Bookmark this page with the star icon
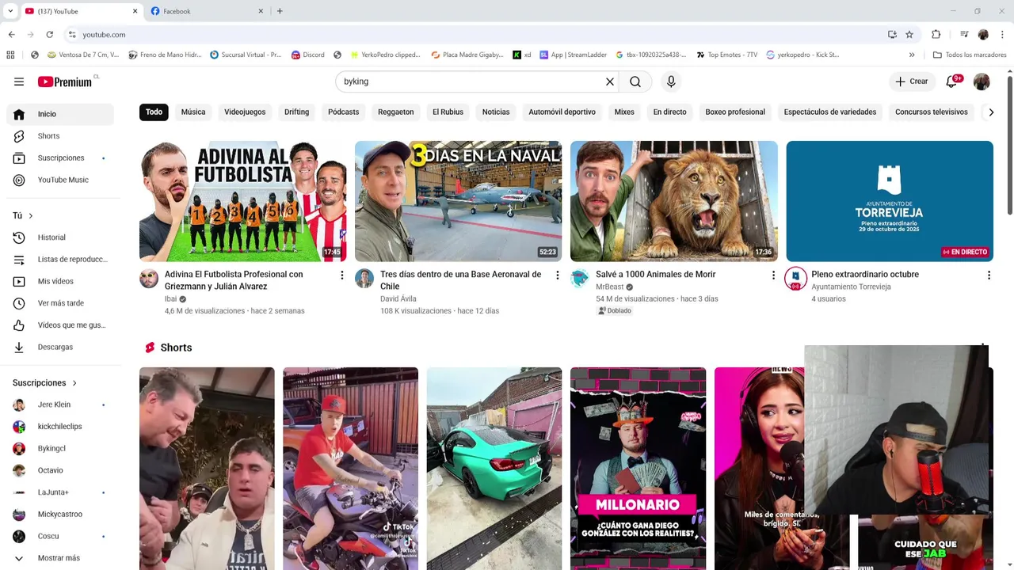 [909, 35]
